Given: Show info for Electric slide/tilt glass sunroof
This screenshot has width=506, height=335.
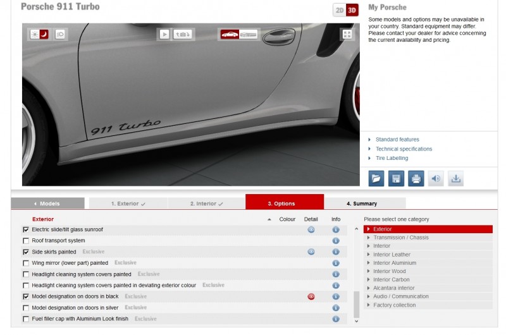Looking at the screenshot, I should pyautogui.click(x=336, y=229).
